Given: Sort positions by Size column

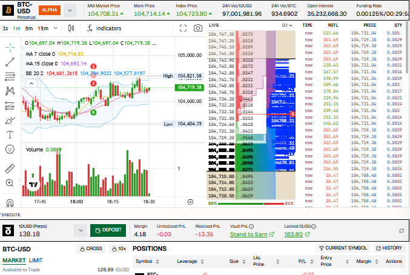Looking at the screenshot, I should 237,261.
